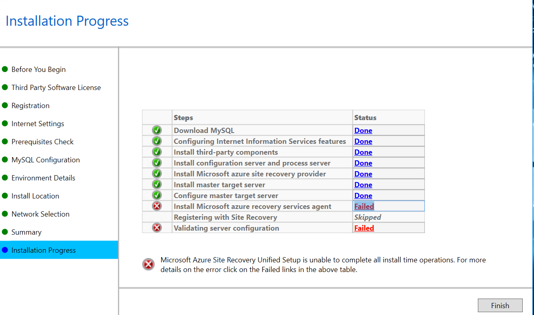This screenshot has width=534, height=315.
Task: Click red error icon for recovery services agent
Action: click(157, 206)
